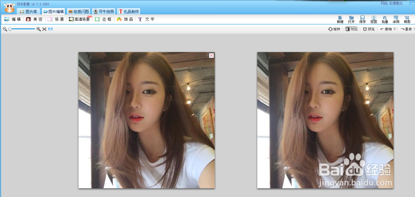Click the zoom in magnifier icon
Screen dimensions: 415x197
[x=38, y=29]
